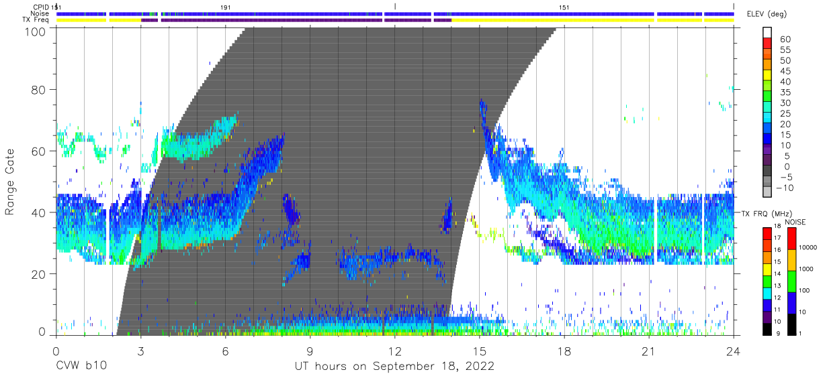Screen dimensions: 825x380
Task: Click the "55" value in ELEV legend
Action: coord(785,50)
